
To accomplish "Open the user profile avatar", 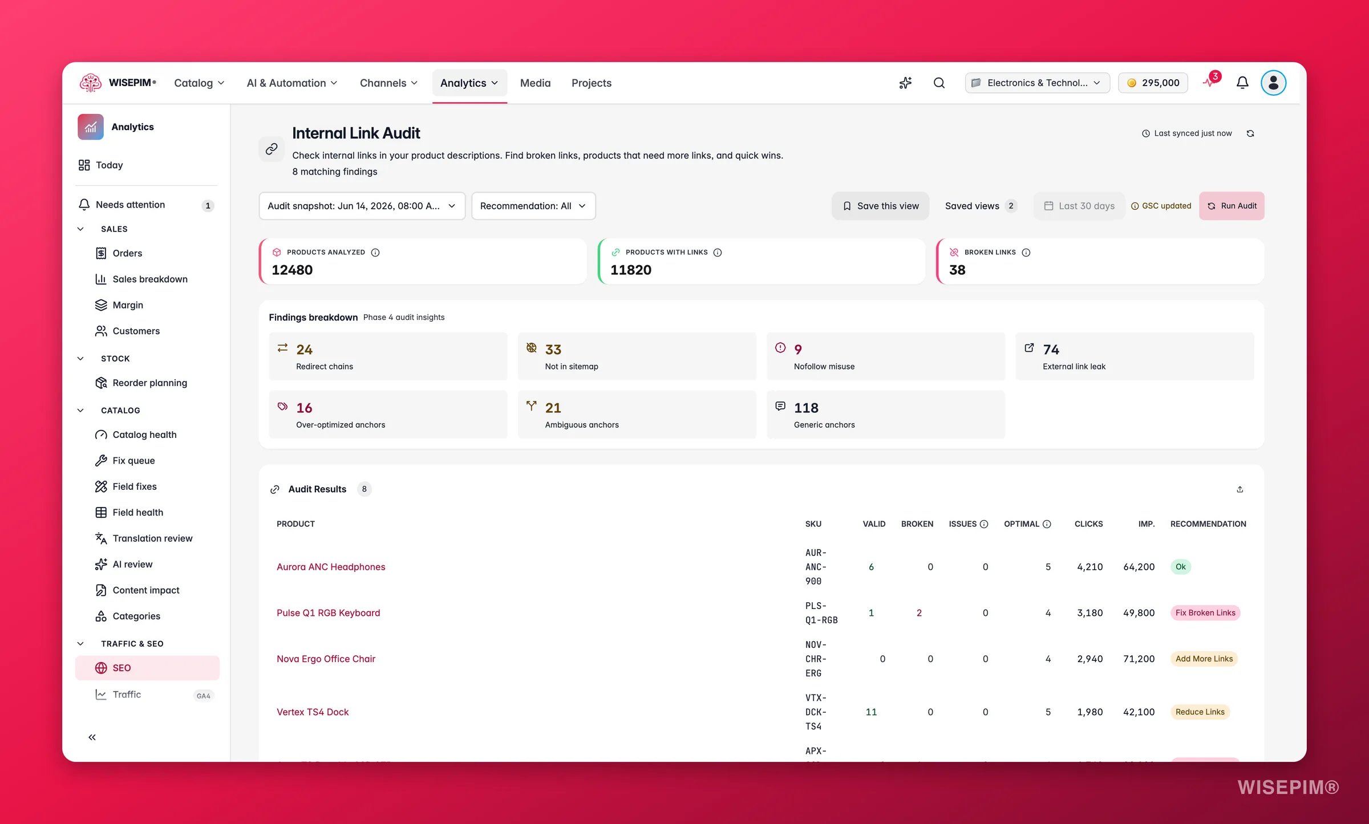I will (x=1273, y=83).
